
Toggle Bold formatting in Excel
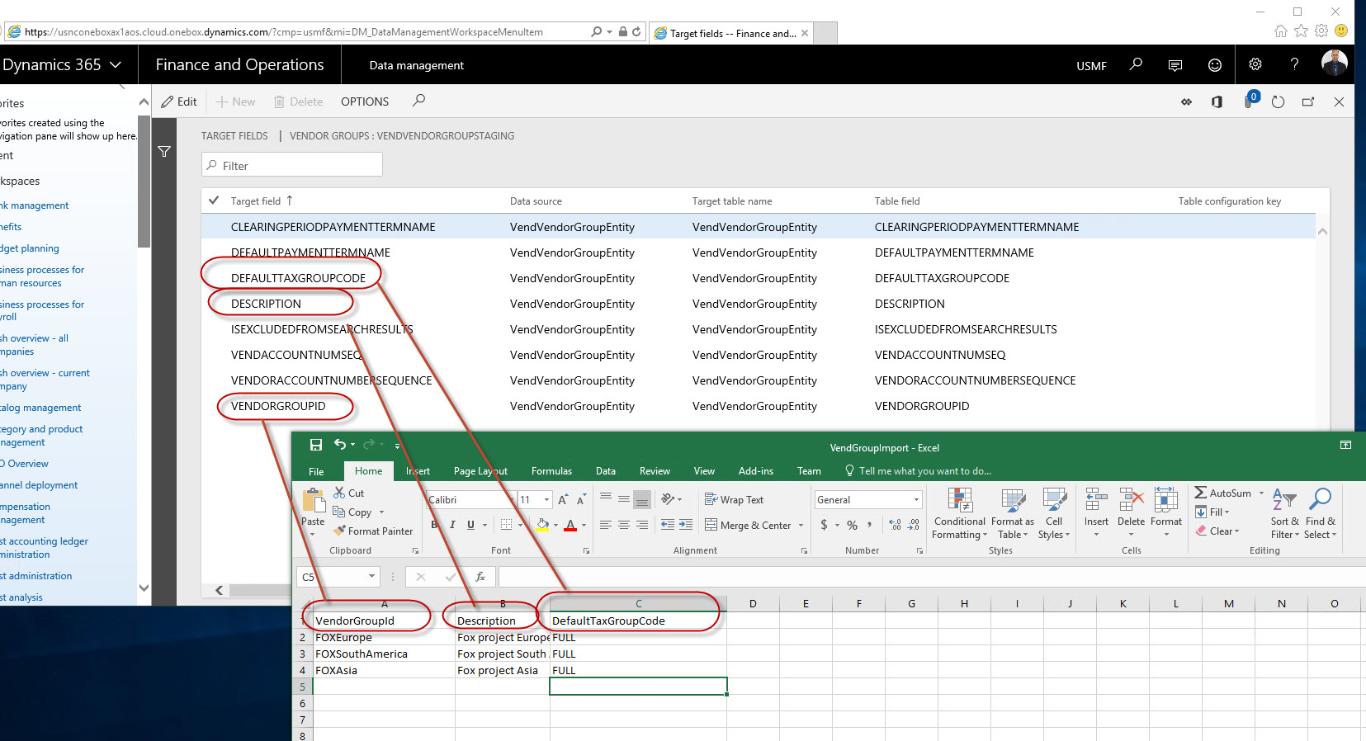[x=434, y=525]
